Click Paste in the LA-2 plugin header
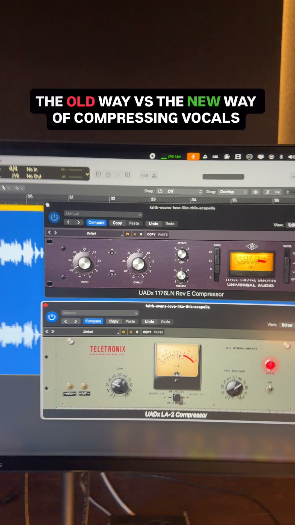Image resolution: width=295 pixels, height=525 pixels. click(130, 322)
